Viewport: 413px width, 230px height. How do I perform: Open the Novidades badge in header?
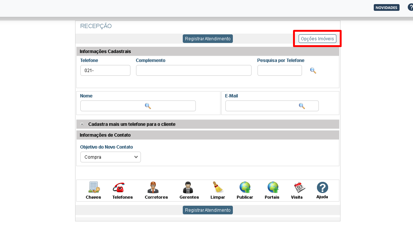pos(386,7)
